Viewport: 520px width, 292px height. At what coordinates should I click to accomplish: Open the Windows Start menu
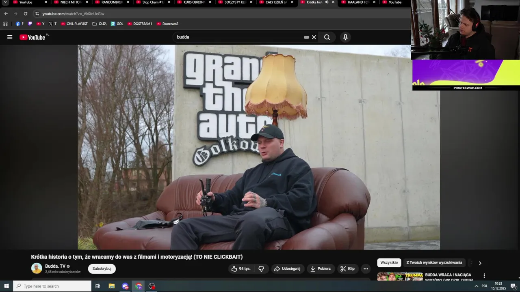coord(6,286)
